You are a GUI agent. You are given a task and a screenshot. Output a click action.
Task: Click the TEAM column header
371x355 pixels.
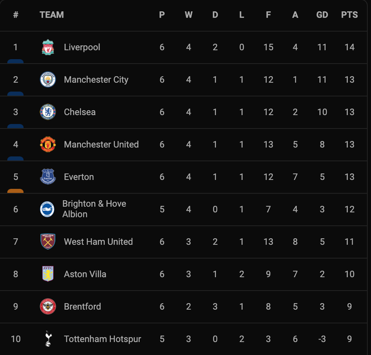point(52,15)
